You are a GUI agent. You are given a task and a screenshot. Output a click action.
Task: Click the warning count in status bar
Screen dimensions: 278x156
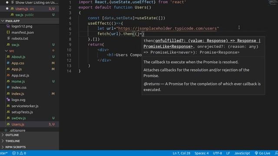[23, 153]
